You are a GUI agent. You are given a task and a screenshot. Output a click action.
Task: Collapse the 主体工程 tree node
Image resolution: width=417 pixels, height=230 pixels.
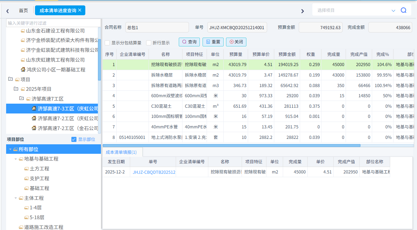tap(16, 198)
